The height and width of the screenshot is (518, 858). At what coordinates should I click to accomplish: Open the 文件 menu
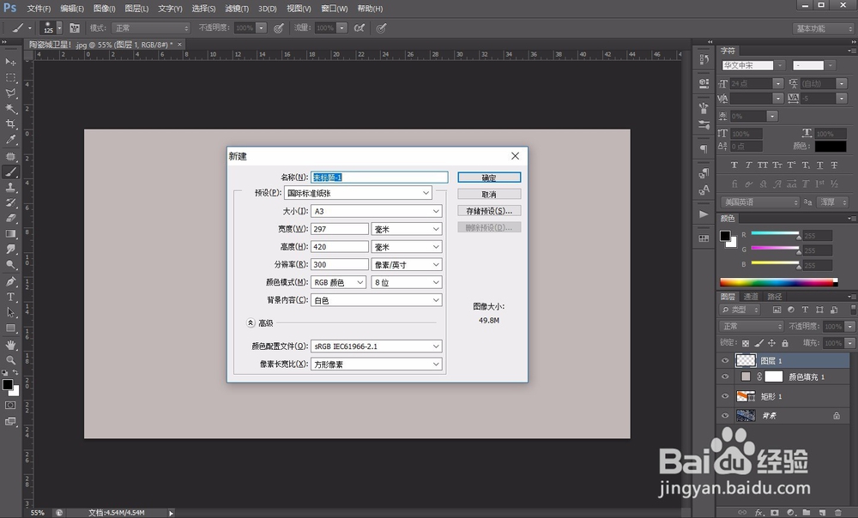tap(39, 9)
